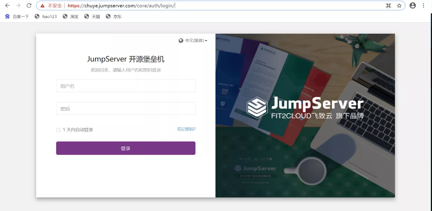Screen dimensions: 432x211
Task: Bookmark this page with star icon
Action: tap(399, 5)
